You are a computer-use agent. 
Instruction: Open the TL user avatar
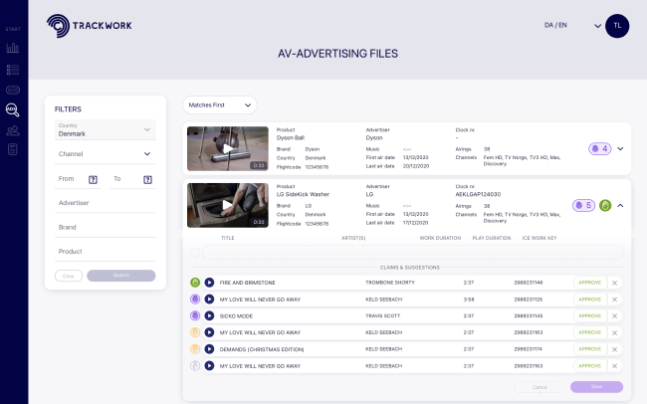617,26
